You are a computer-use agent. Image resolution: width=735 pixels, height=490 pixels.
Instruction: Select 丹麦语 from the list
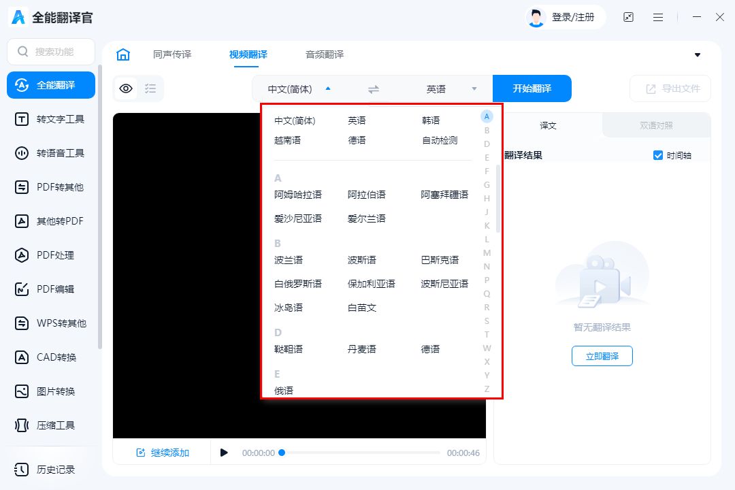pyautogui.click(x=362, y=349)
